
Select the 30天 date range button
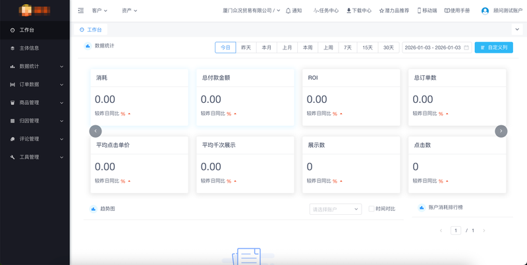pyautogui.click(x=388, y=47)
